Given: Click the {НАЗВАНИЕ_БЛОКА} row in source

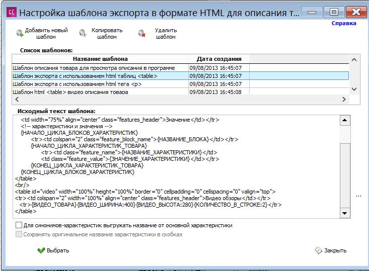Looking at the screenshot, I should coord(134,139).
